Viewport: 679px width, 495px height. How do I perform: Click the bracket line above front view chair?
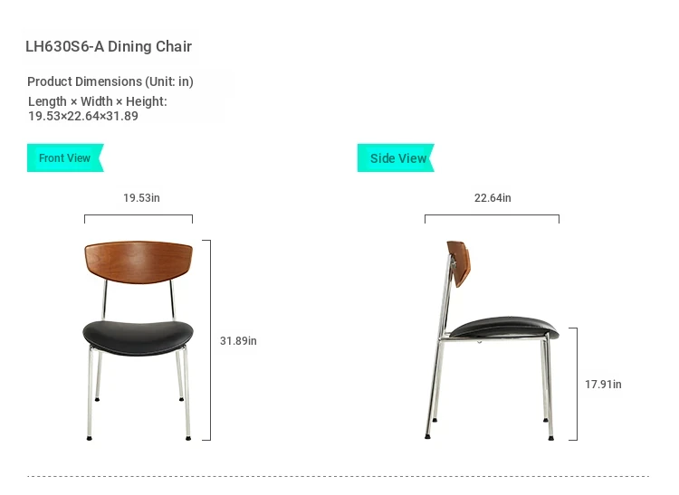point(139,218)
